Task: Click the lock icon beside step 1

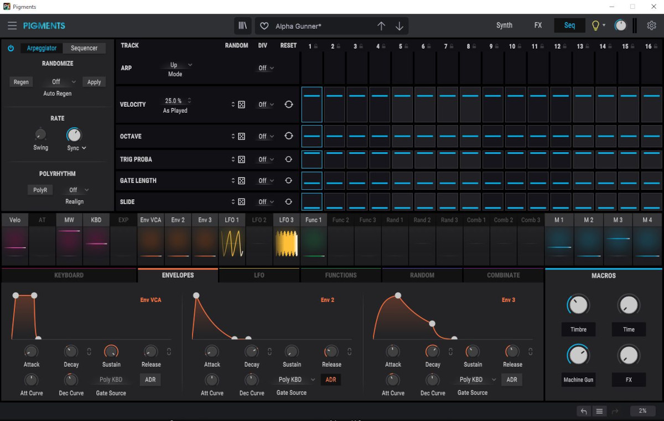Action: click(x=316, y=46)
